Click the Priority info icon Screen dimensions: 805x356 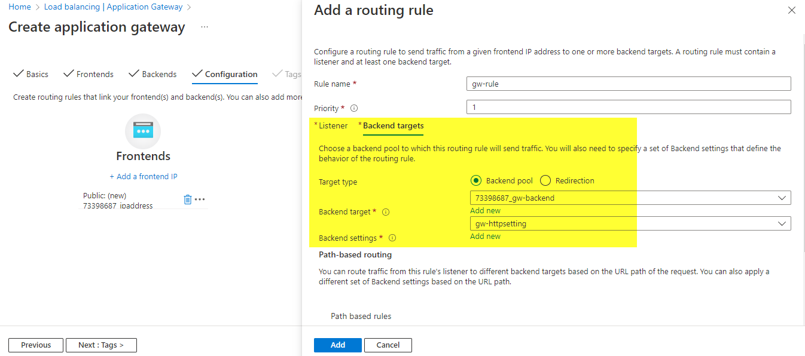tap(354, 109)
